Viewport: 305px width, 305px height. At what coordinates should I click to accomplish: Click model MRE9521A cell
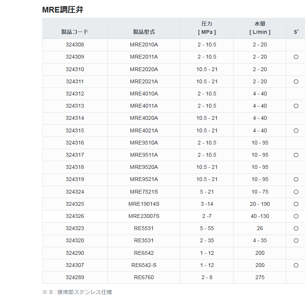tap(144, 180)
